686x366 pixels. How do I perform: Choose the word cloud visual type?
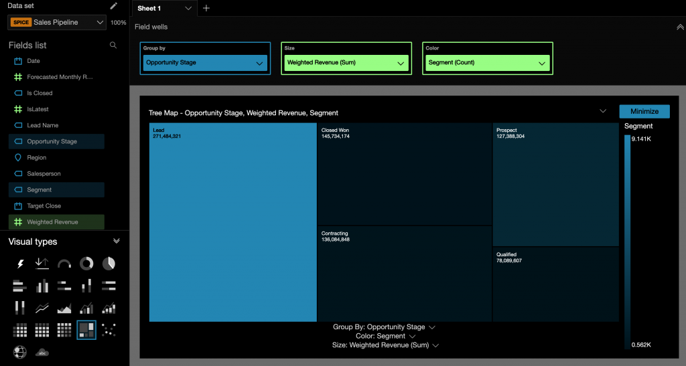[42, 352]
